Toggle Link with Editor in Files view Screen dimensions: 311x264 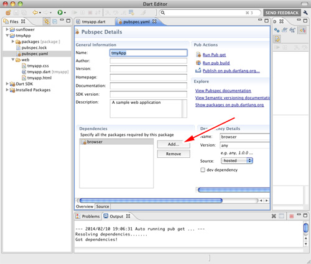47,21
